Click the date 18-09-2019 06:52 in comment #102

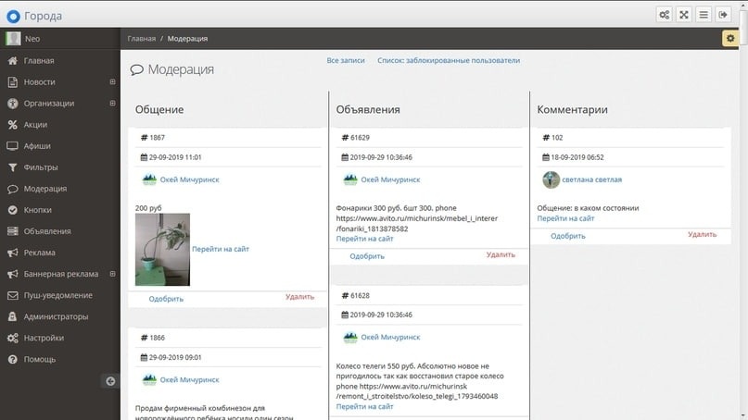pyautogui.click(x=577, y=157)
